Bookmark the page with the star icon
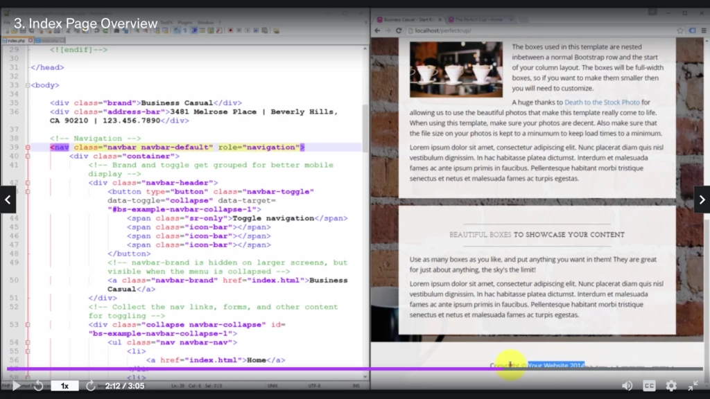The width and height of the screenshot is (710, 399). 680,31
